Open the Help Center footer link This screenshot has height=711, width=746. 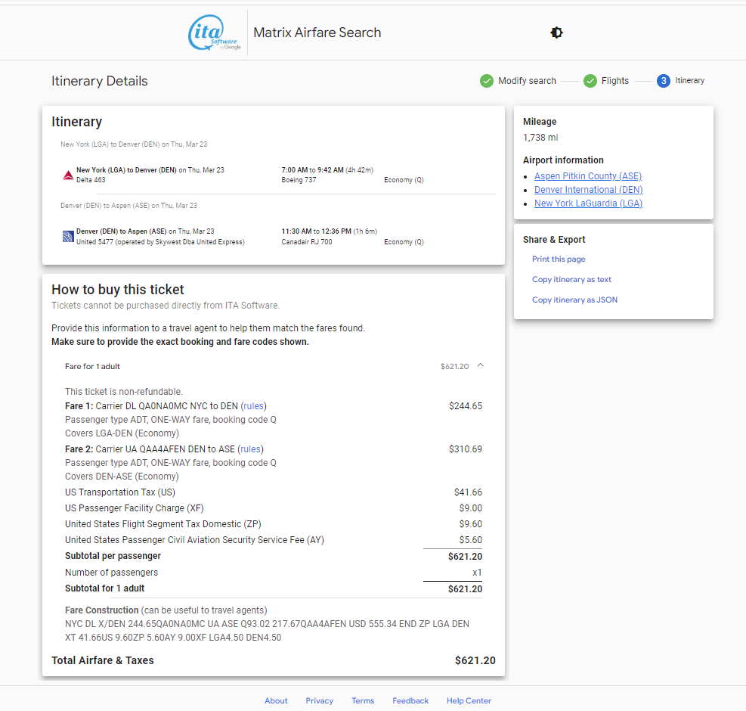469,700
